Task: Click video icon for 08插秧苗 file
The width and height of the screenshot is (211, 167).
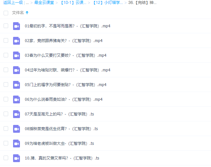Action: (16, 129)
